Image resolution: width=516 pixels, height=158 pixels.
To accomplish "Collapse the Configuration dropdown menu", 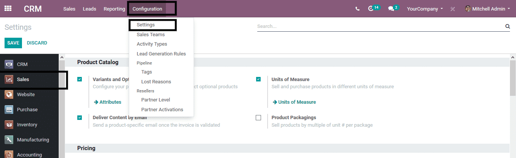I will [x=147, y=9].
